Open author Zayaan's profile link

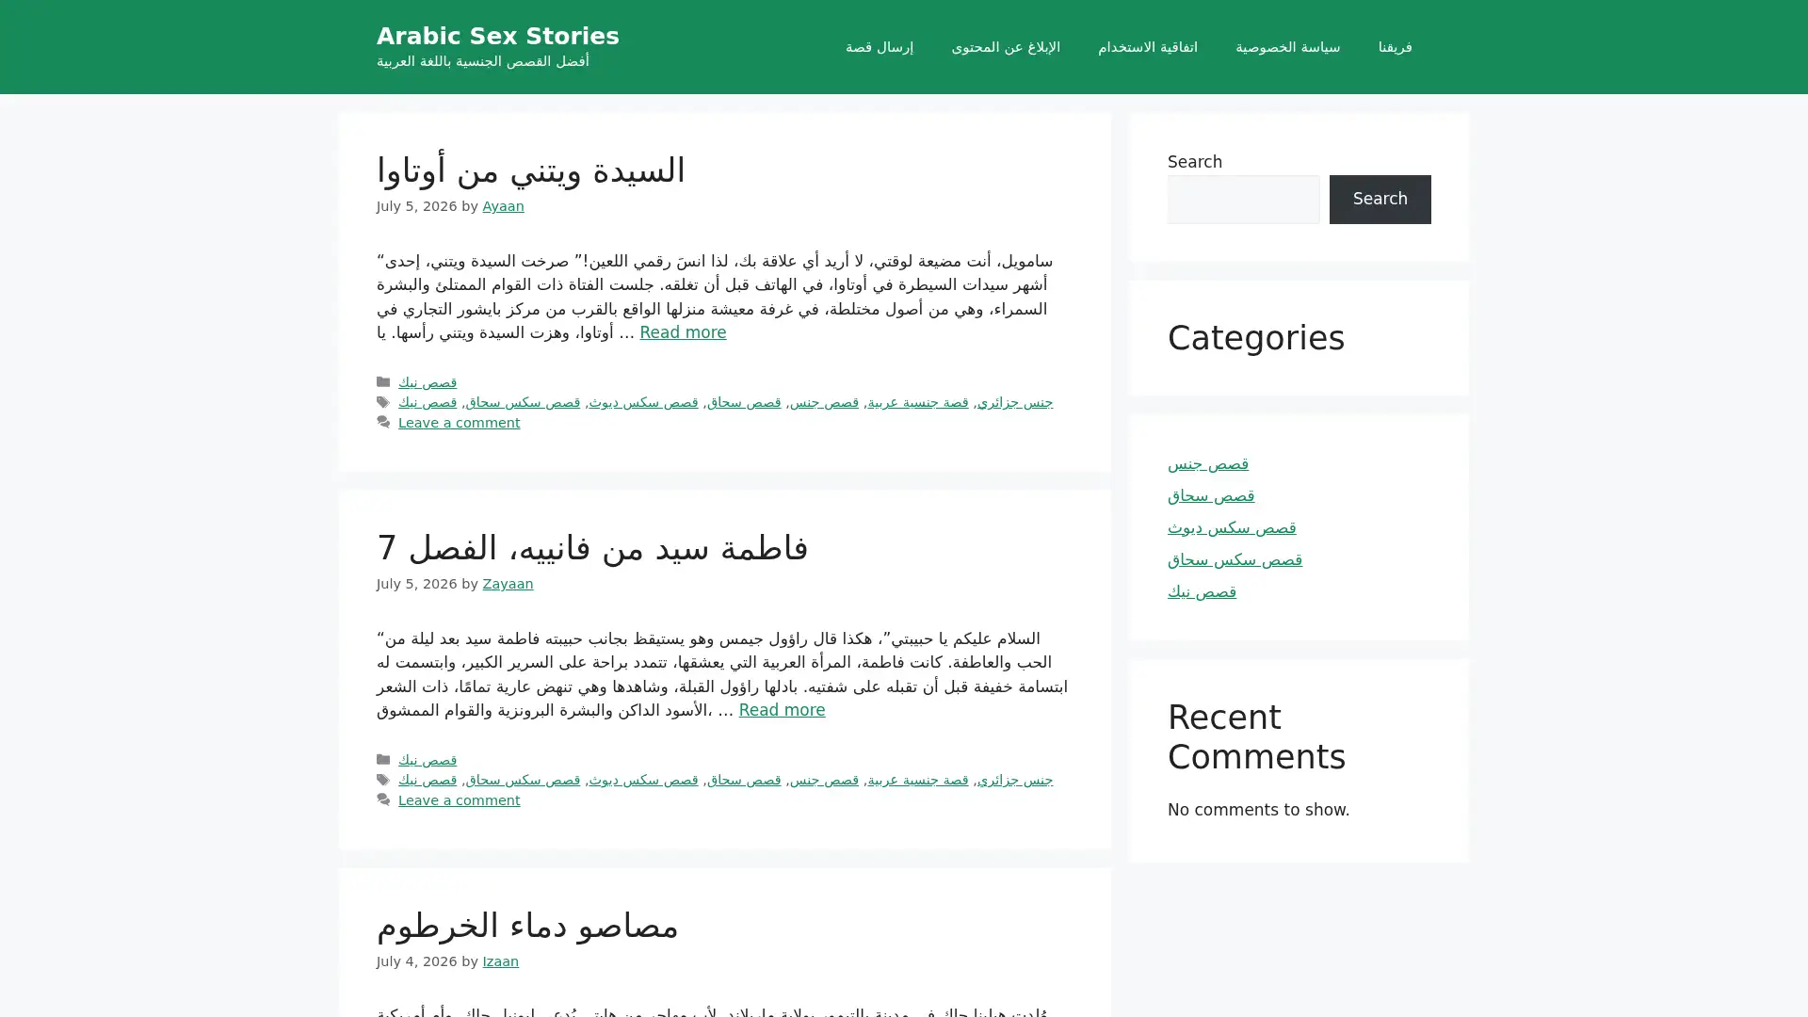(x=508, y=584)
